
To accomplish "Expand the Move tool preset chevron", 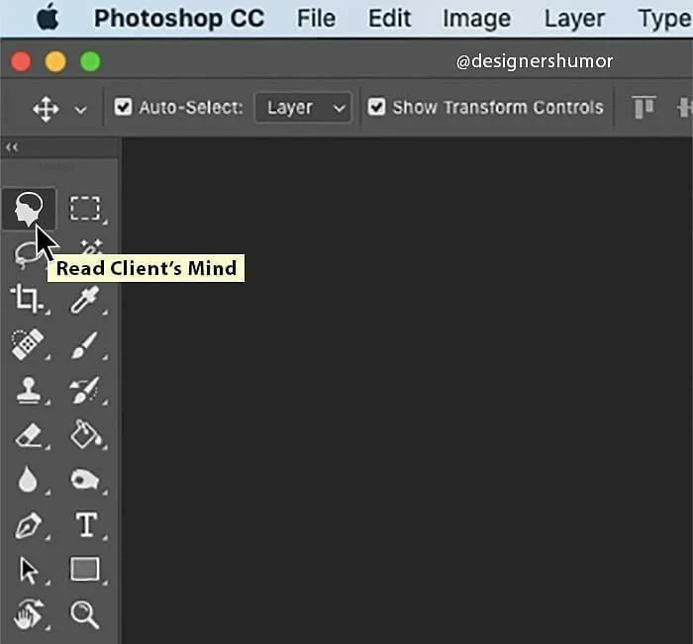I will pos(80,109).
